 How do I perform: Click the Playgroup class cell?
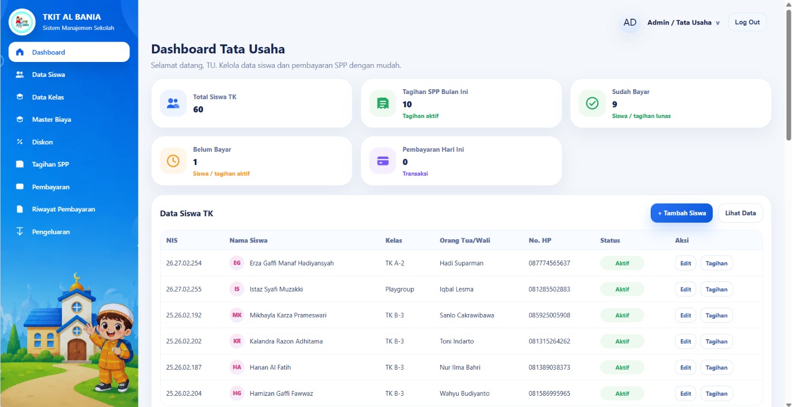400,289
